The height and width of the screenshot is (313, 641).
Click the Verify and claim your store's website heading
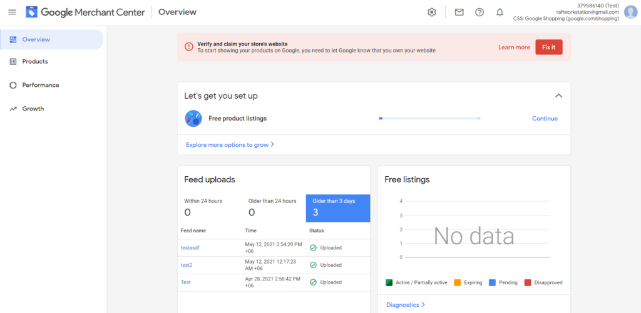pyautogui.click(x=242, y=44)
